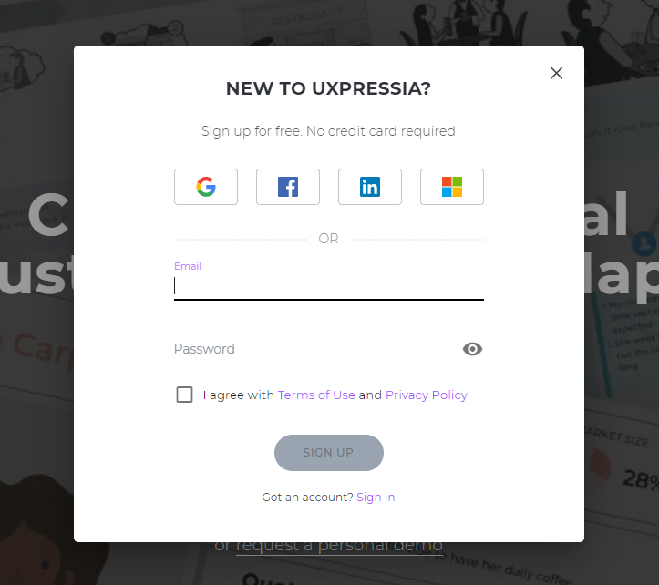Click the blue user icon behind the dialog

pos(644,244)
